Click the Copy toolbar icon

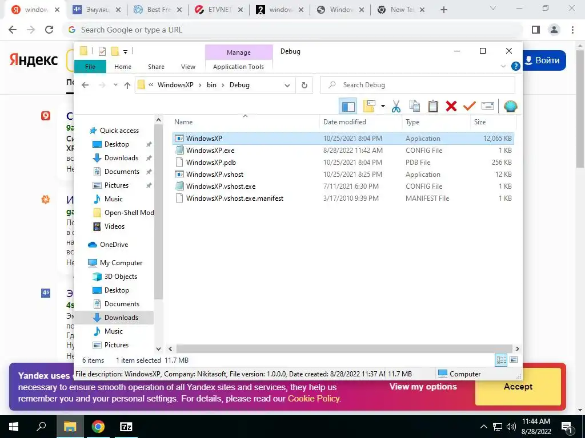pyautogui.click(x=415, y=107)
